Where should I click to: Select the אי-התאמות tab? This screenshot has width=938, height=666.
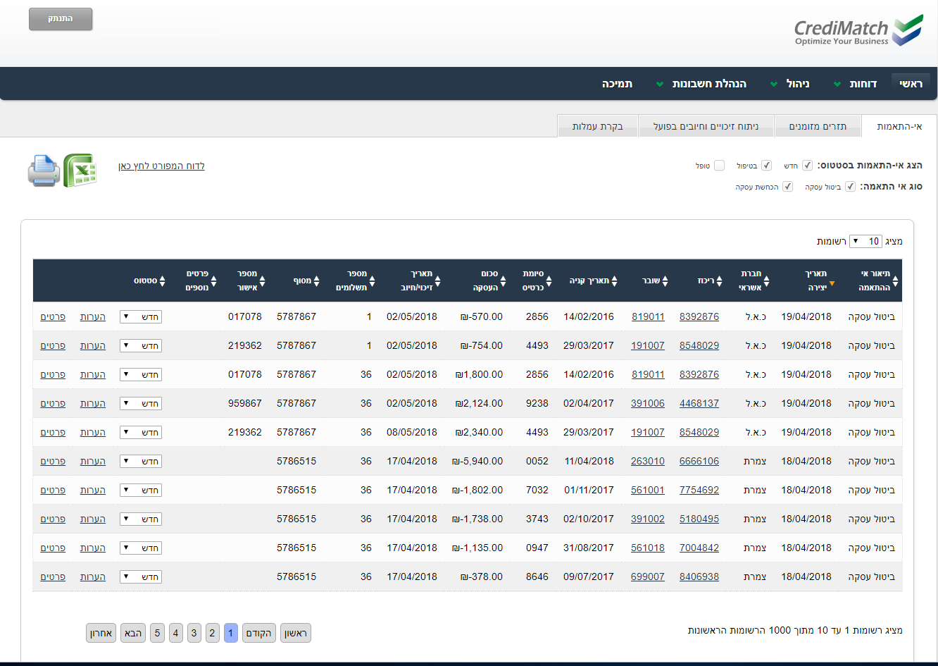(899, 126)
